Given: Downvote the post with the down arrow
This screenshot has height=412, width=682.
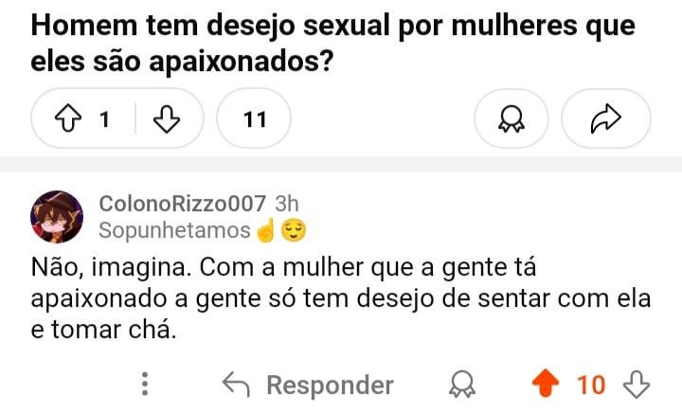Looking at the screenshot, I should click(x=166, y=119).
